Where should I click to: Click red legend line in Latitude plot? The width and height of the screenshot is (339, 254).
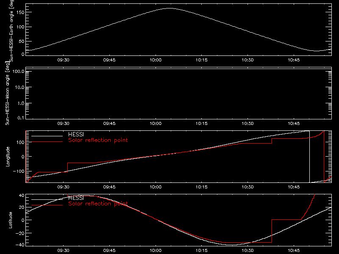coord(47,205)
